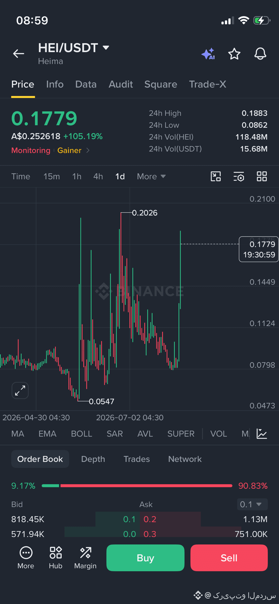Viewport: 279px width, 604px height.
Task: Open chart settings list icon
Action: [x=239, y=177]
